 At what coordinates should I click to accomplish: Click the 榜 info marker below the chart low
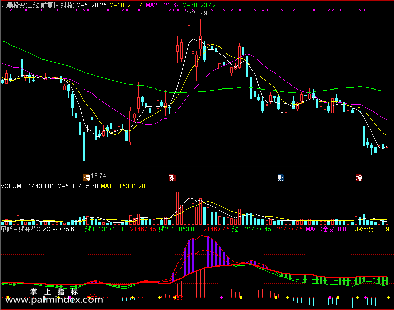pyautogui.click(x=86, y=178)
